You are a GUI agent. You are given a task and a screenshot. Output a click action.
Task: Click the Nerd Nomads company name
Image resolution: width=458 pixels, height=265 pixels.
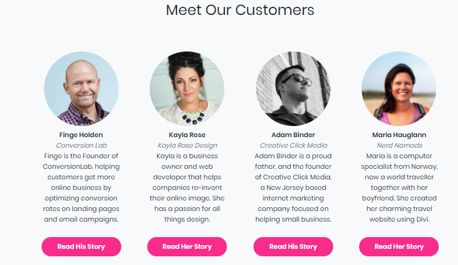click(400, 145)
